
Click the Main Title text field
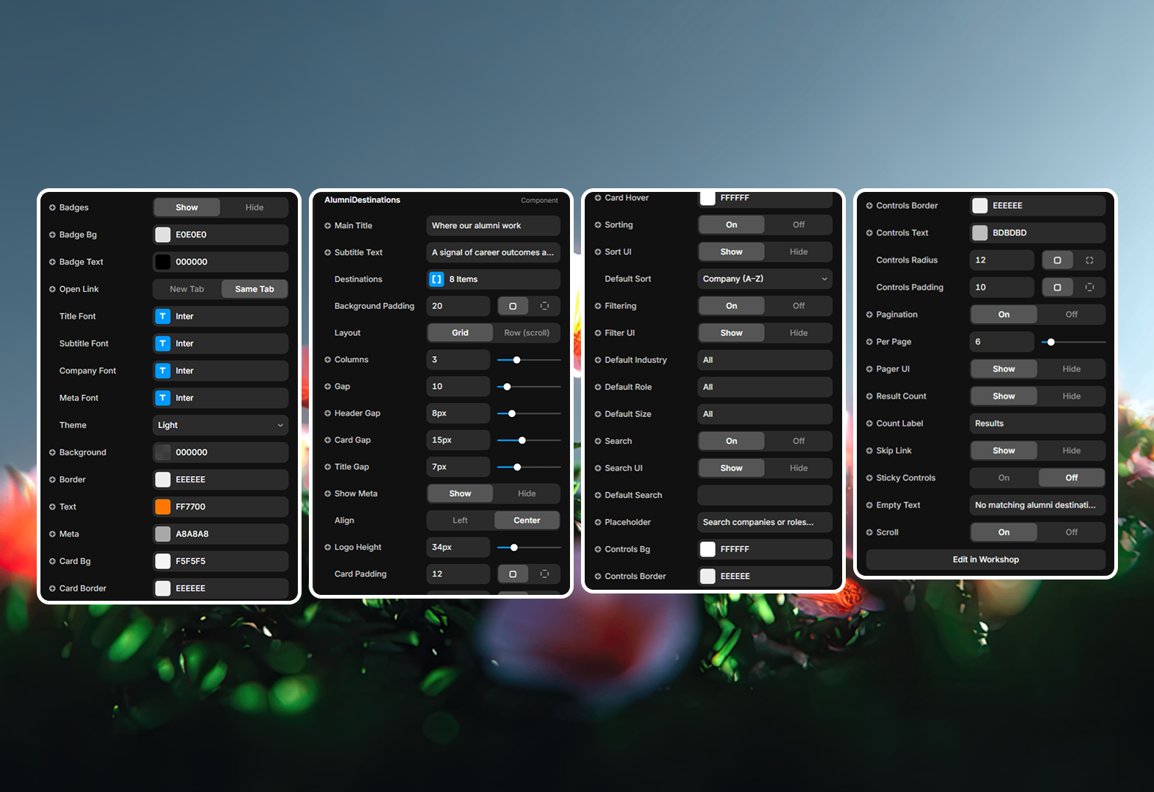click(x=493, y=226)
